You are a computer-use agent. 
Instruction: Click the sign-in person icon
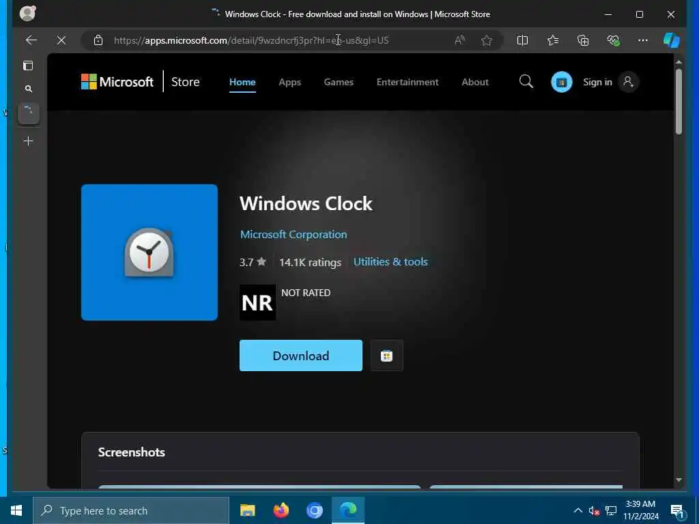pos(628,82)
